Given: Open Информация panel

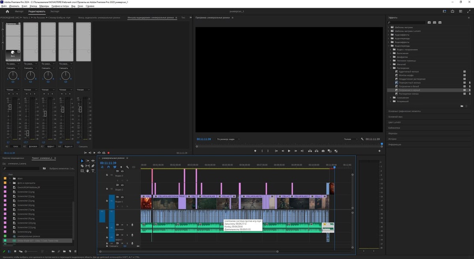Looking at the screenshot, I should pyautogui.click(x=395, y=144).
